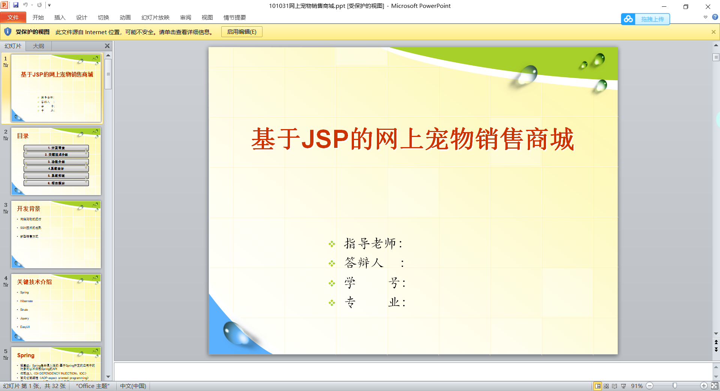The height and width of the screenshot is (391, 720).
Task: Switch to the 情节提要 ribbon tab
Action: (235, 18)
